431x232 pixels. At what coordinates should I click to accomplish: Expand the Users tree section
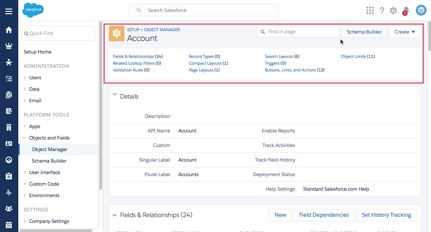pos(25,78)
